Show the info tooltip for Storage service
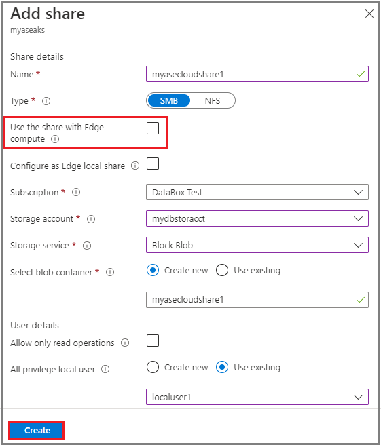 (87, 246)
